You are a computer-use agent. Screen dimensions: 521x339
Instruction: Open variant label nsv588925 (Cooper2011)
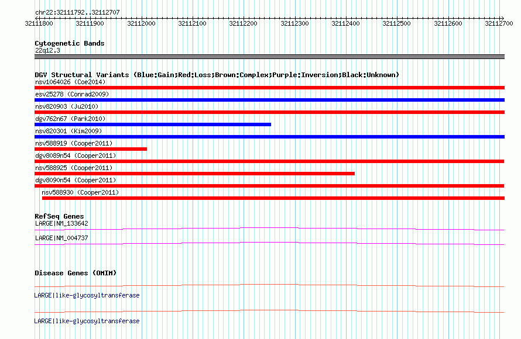[74, 168]
